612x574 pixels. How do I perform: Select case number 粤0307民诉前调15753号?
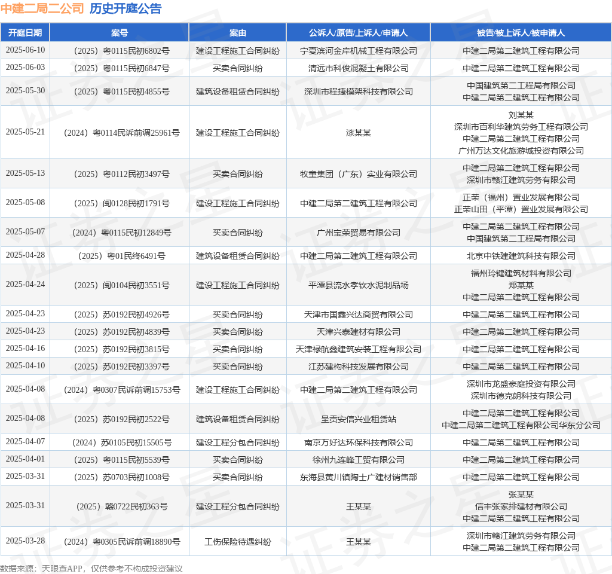122,390
